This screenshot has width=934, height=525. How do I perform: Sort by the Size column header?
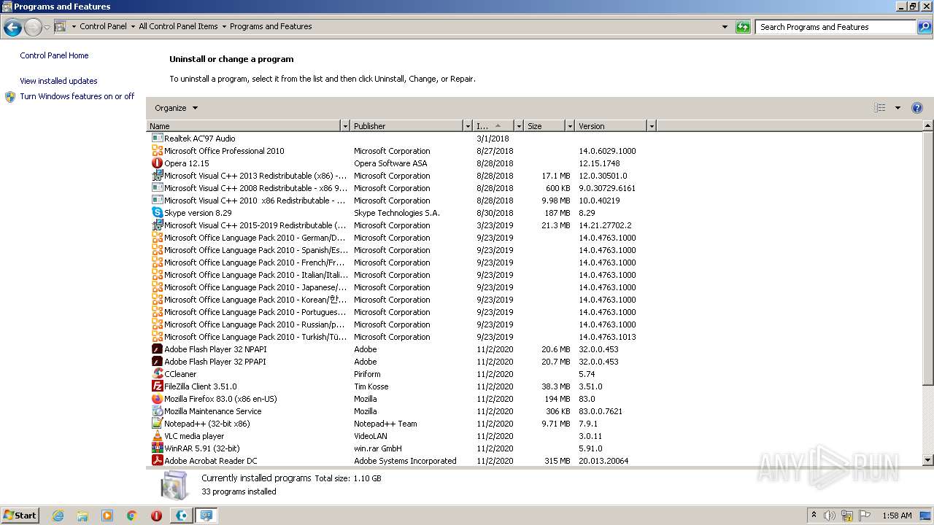[545, 126]
